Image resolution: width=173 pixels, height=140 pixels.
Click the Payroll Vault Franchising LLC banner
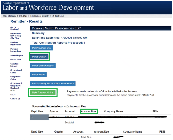[x=101, y=28]
